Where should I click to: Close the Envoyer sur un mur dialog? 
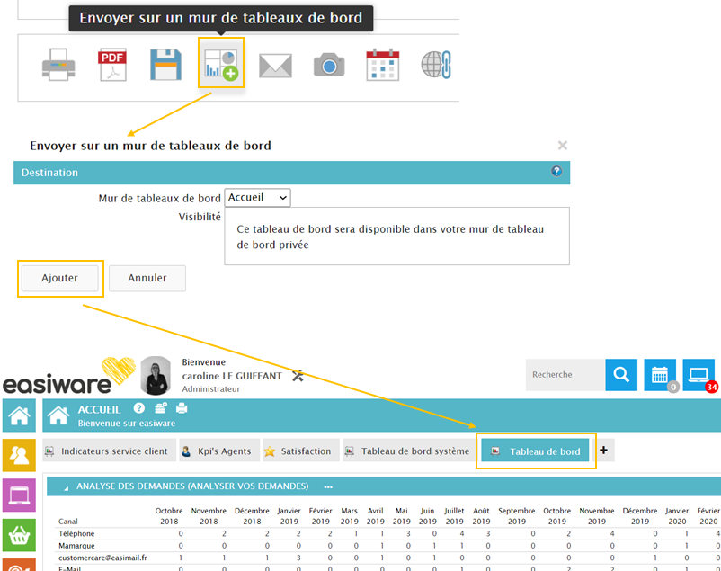(562, 145)
